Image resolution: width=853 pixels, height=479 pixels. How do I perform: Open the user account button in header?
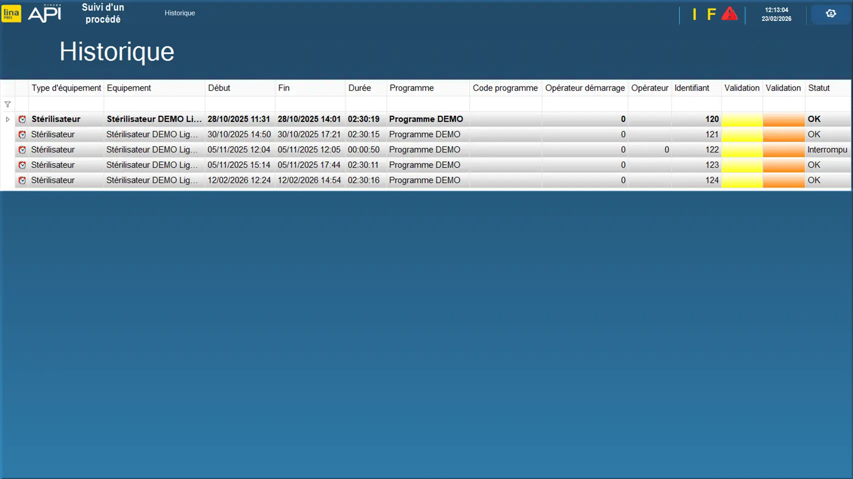point(831,14)
